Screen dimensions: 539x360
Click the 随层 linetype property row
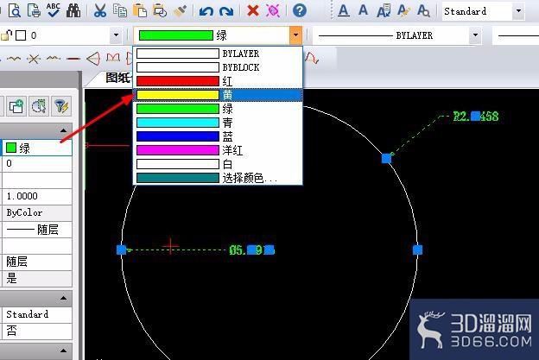[x=37, y=230]
